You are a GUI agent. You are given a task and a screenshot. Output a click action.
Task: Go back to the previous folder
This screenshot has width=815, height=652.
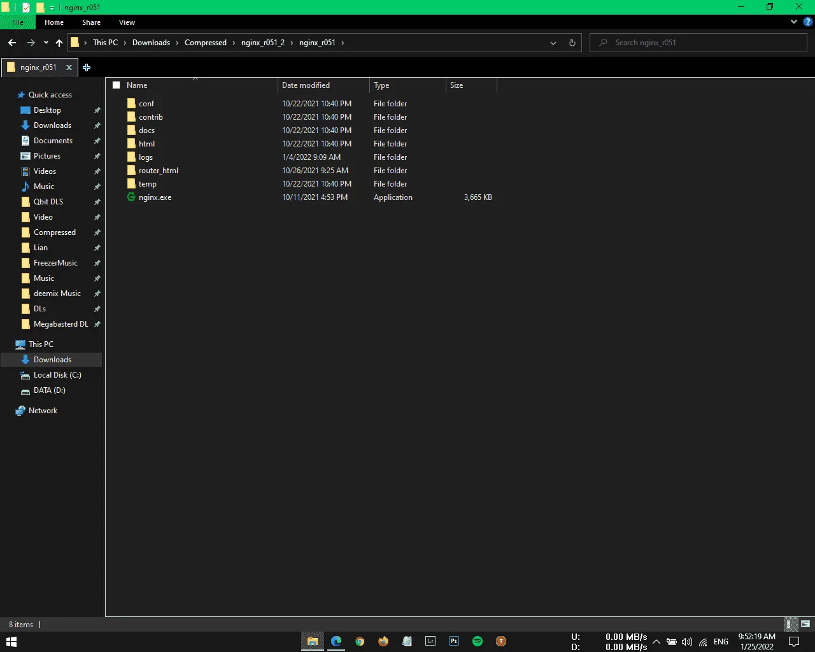click(12, 43)
